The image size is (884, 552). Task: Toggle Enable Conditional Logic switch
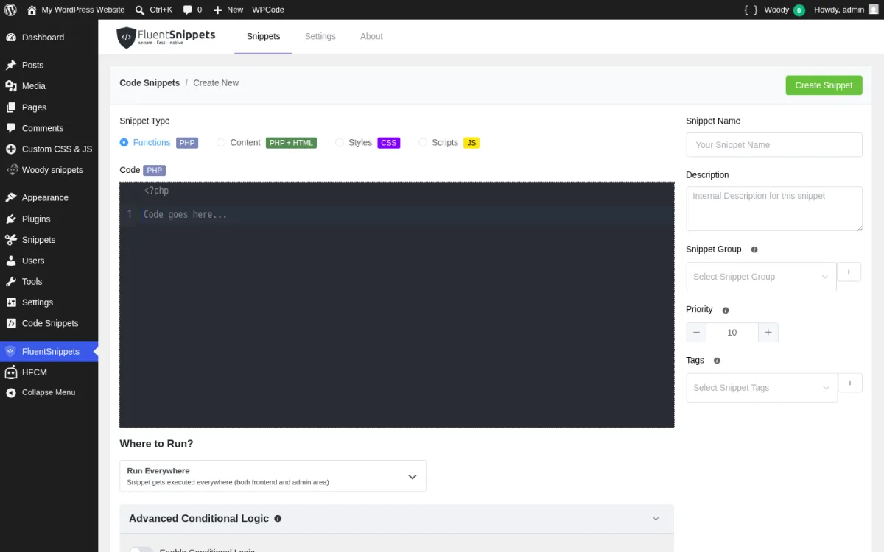pos(141,550)
